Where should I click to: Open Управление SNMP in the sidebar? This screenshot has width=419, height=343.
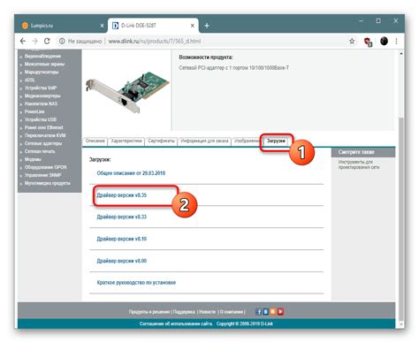coord(43,175)
